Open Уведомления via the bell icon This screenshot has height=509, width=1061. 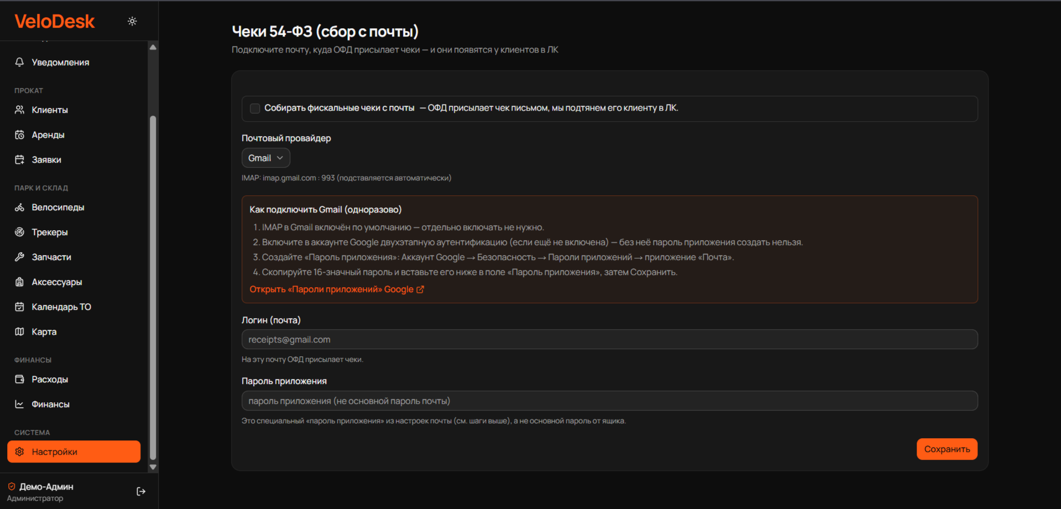tap(19, 62)
